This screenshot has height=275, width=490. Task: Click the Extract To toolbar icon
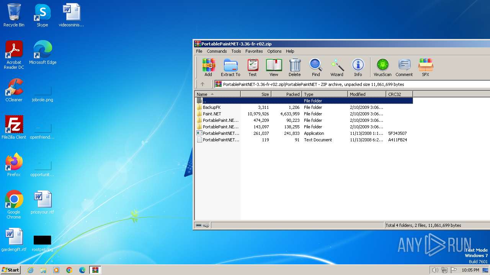point(230,68)
